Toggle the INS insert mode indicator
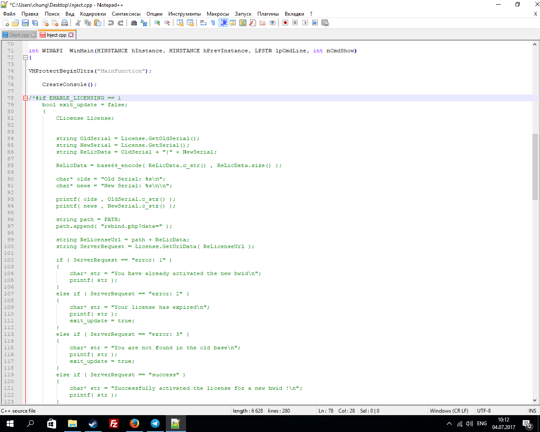540x432 pixels. coord(532,411)
